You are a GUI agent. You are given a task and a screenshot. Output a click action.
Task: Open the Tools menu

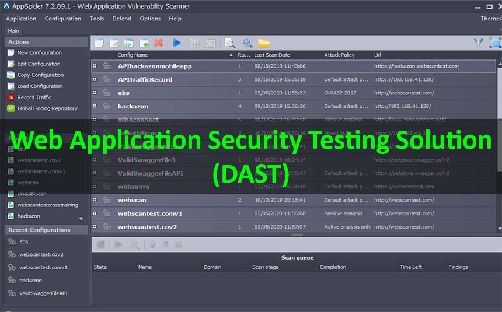[x=97, y=19]
